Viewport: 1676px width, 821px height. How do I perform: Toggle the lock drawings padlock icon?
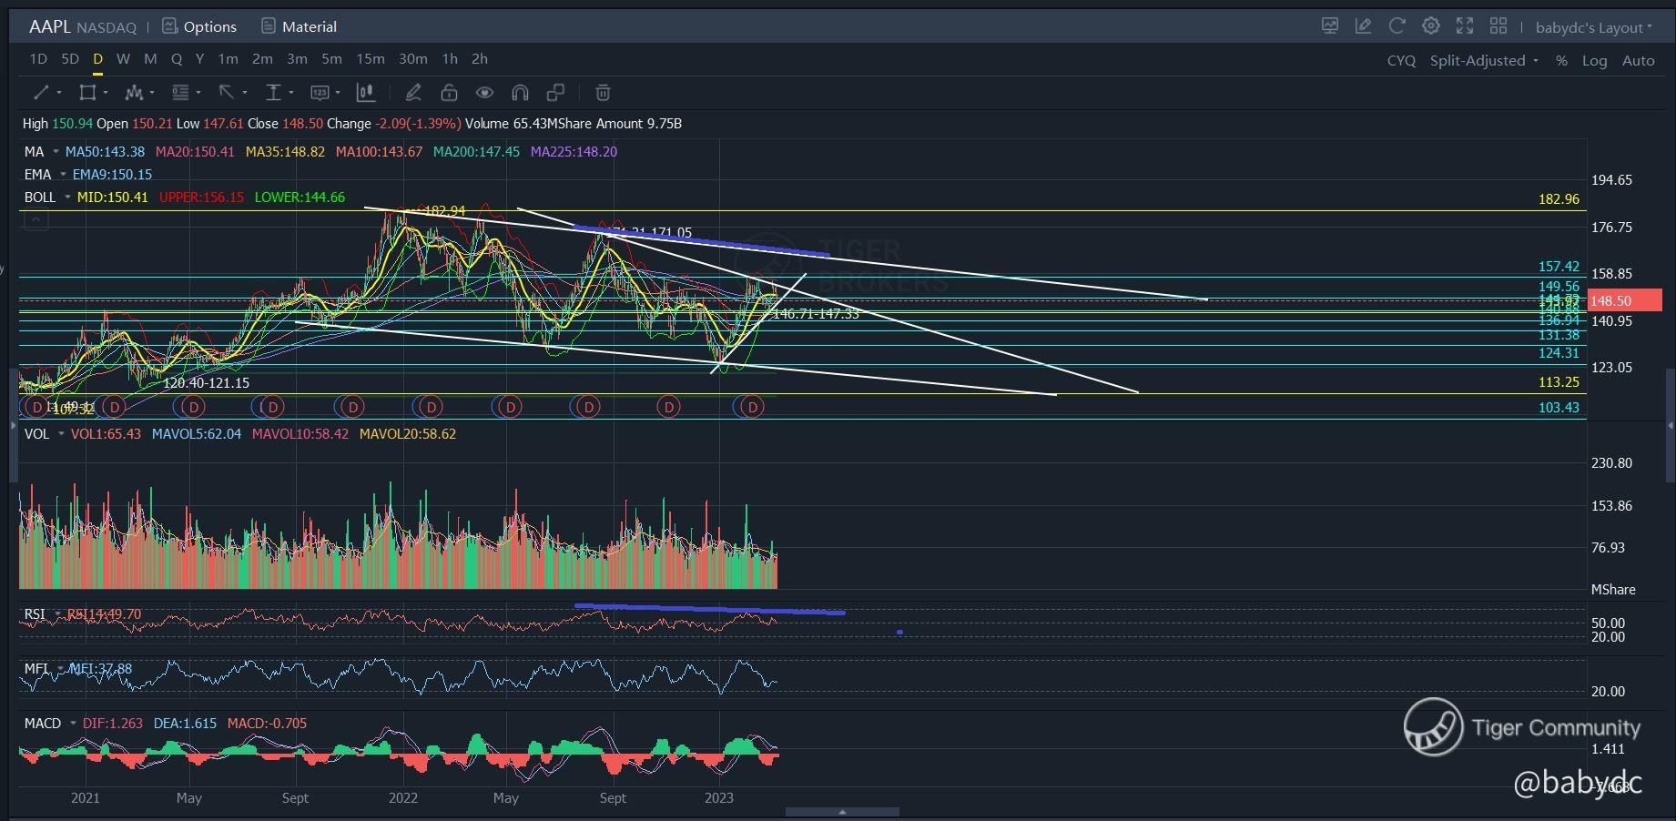449,92
